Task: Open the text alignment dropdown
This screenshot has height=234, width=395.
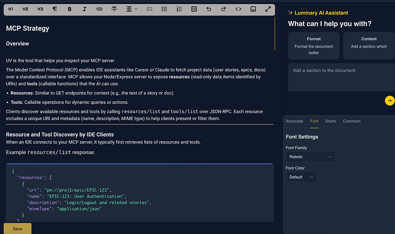Action: coord(132,9)
